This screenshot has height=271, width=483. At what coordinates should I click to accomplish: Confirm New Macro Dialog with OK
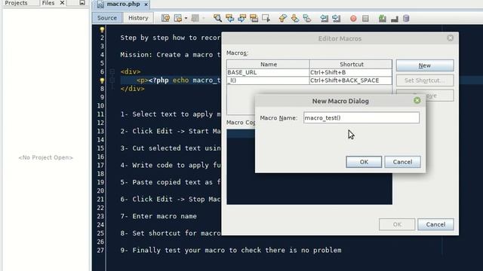tap(364, 162)
